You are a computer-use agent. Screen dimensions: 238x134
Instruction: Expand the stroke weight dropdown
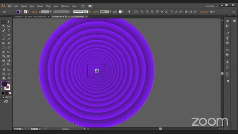(51, 12)
